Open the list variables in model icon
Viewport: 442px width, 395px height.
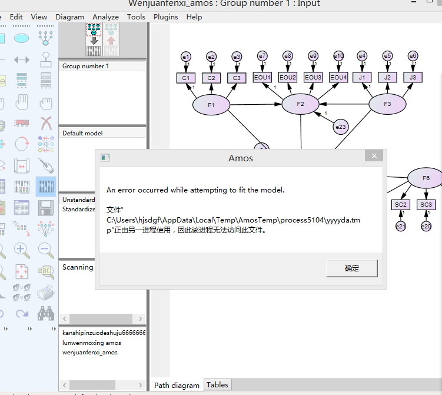point(21,81)
